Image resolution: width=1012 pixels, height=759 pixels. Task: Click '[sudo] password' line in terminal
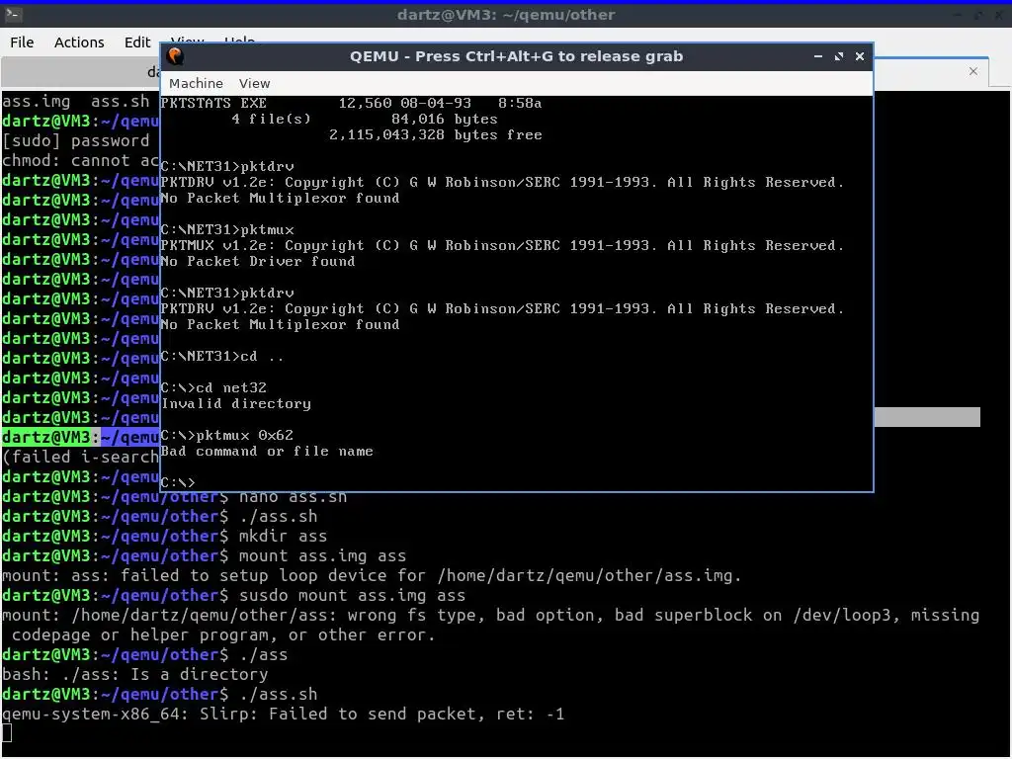(75, 140)
